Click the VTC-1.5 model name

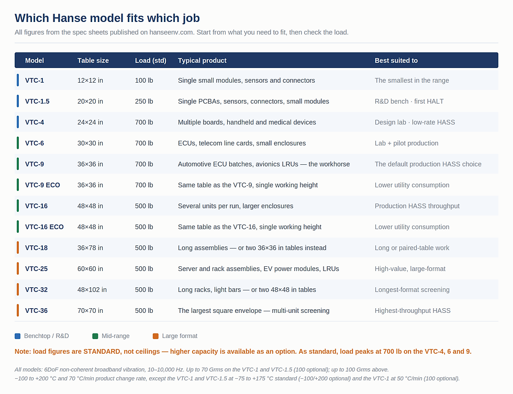[x=37, y=102]
